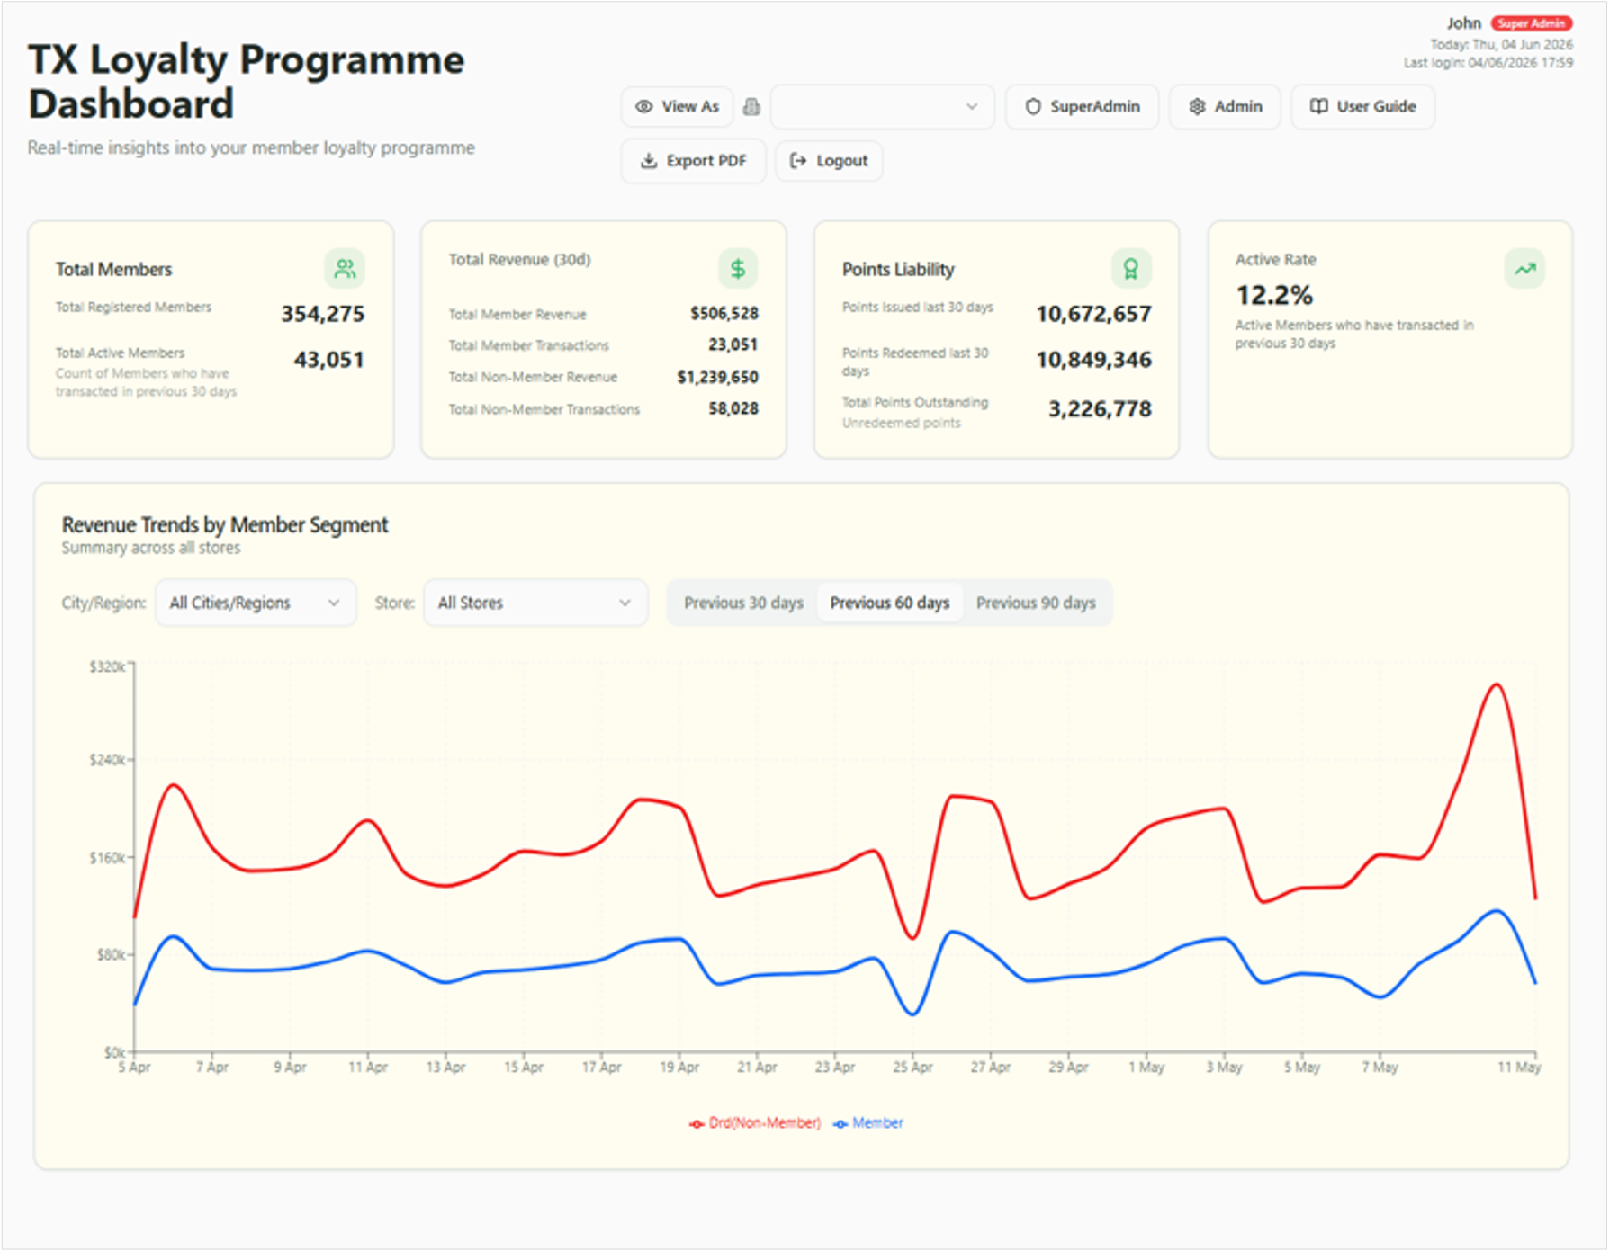Click the Points Liability award icon
The image size is (1609, 1251).
[1131, 268]
